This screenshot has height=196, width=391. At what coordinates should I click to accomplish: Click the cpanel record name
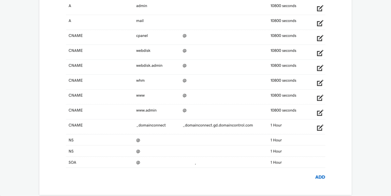click(x=142, y=36)
